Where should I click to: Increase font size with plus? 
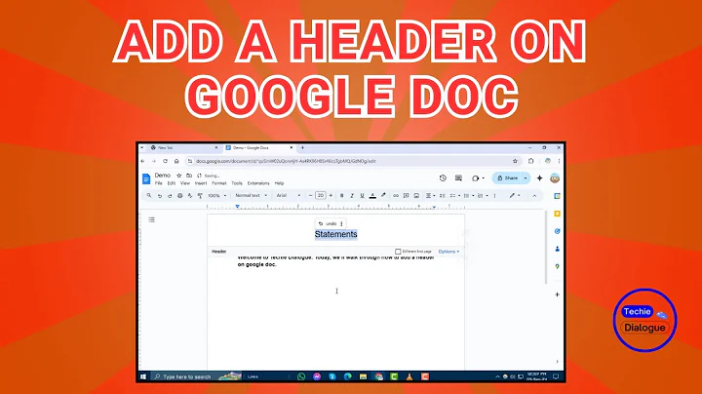331,196
